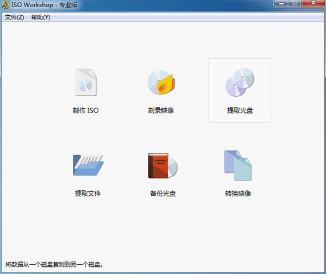The image size is (326, 274).
Task: Click the 提取光盘 label text
Action: [240, 110]
